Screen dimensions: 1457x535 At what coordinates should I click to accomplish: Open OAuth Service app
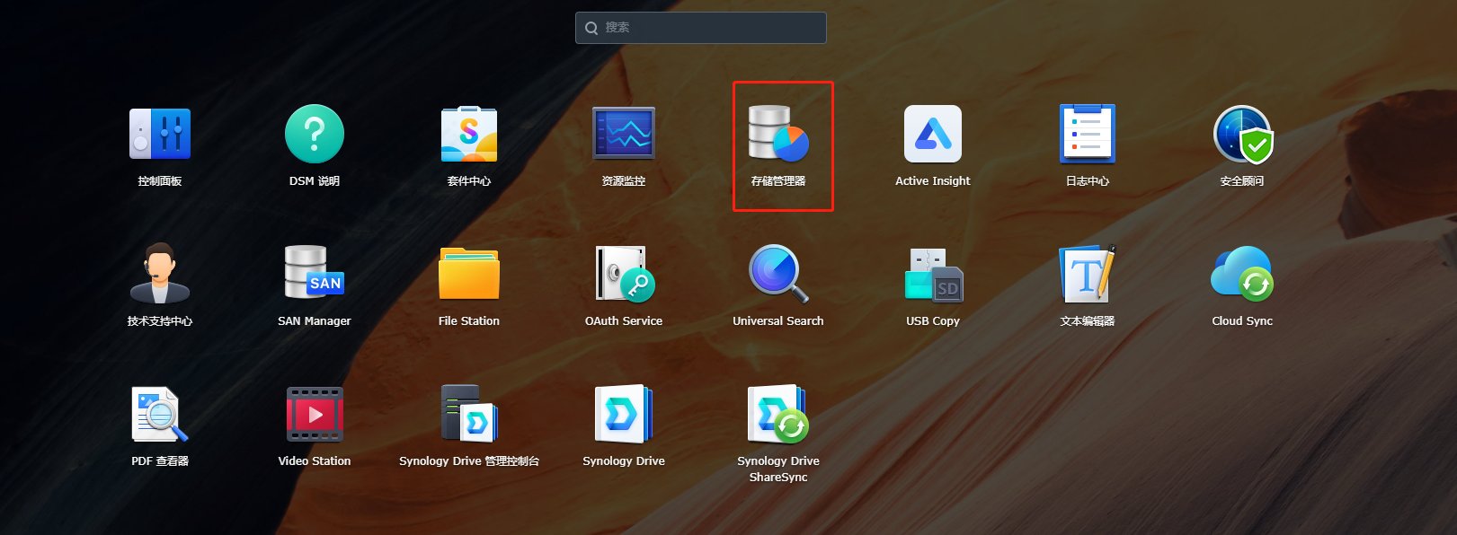624,274
